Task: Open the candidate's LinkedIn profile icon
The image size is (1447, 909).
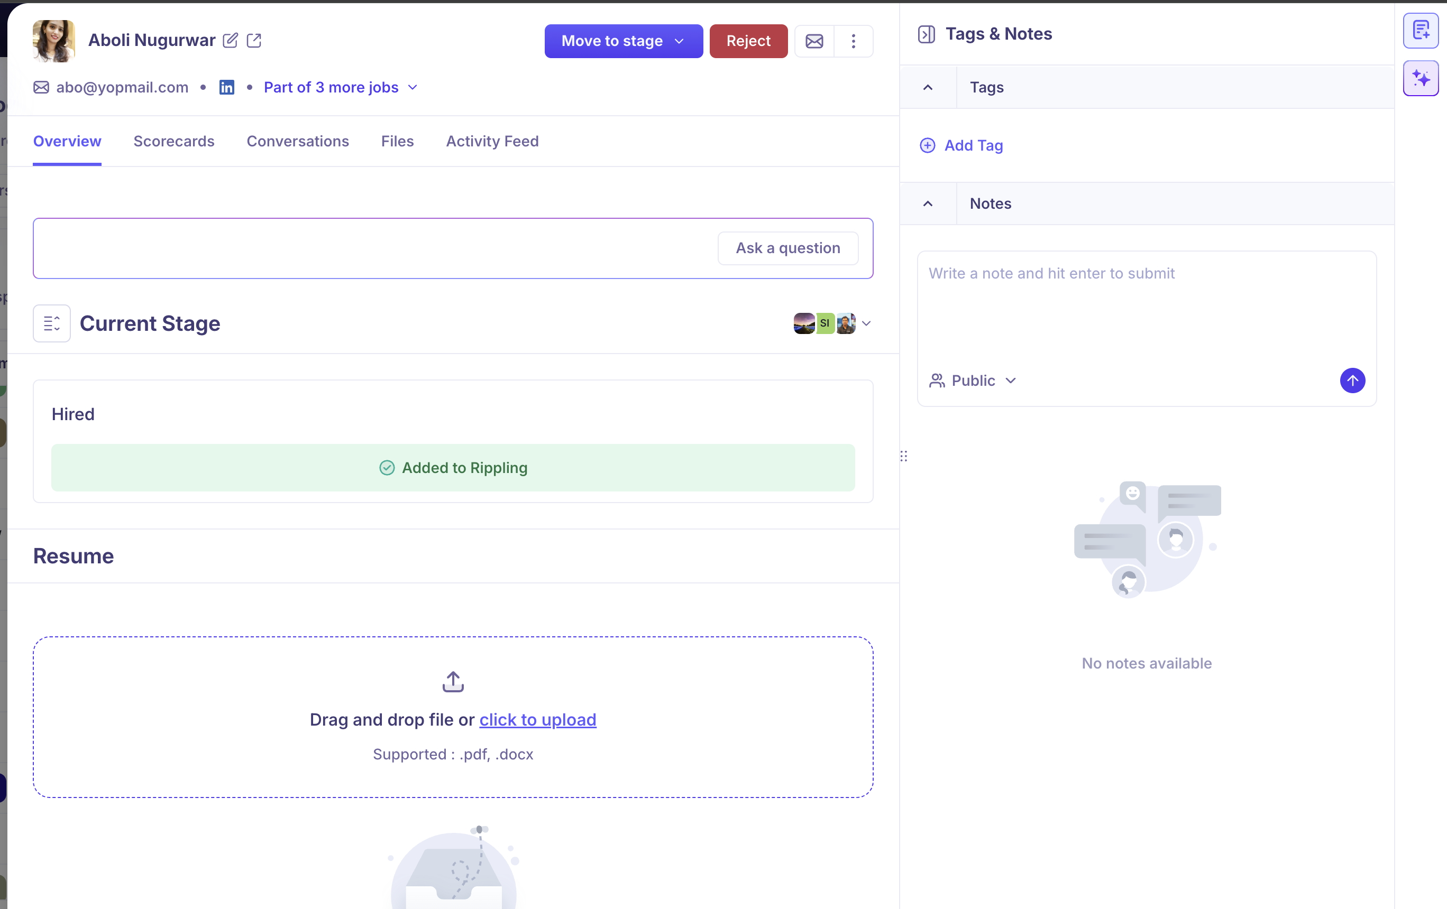Action: point(226,88)
